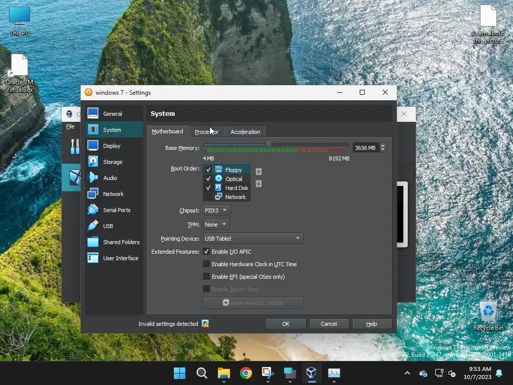
Task: Click volume muted tray icon
Action: click(452, 373)
